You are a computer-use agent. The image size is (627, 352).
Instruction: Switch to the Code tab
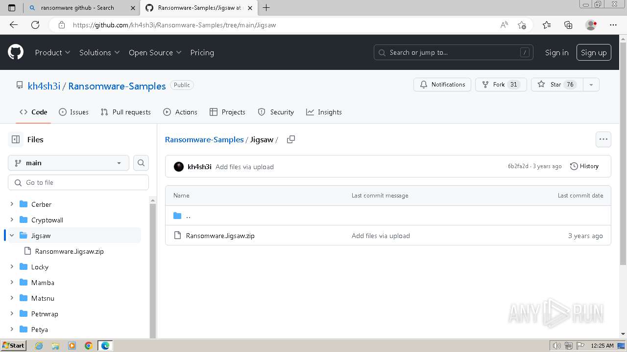[33, 112]
